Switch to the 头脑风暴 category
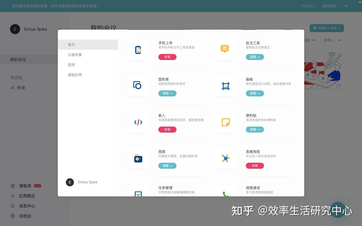This screenshot has height=226, width=362. coord(75,54)
